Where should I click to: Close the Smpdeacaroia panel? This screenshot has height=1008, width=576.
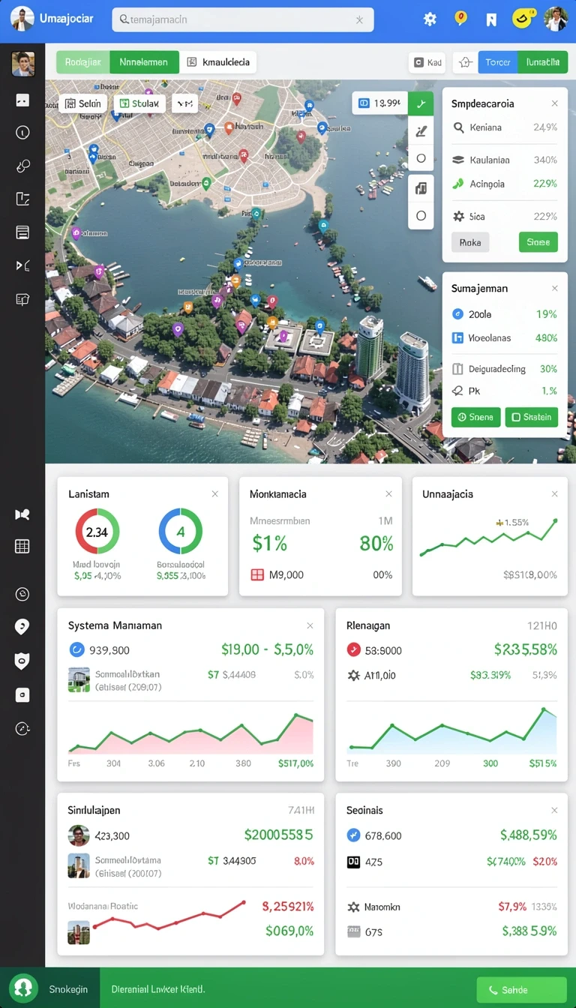coord(555,103)
